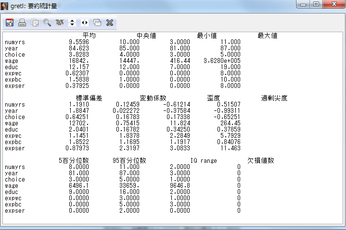Click the overlapping windows toolbar icon
Image resolution: width=346 pixels, height=230 pixels.
coord(97,23)
